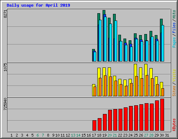The width and height of the screenshot is (178, 139).
Task: Click day 25 on the x-axis
Action: pyautogui.click(x=136, y=135)
